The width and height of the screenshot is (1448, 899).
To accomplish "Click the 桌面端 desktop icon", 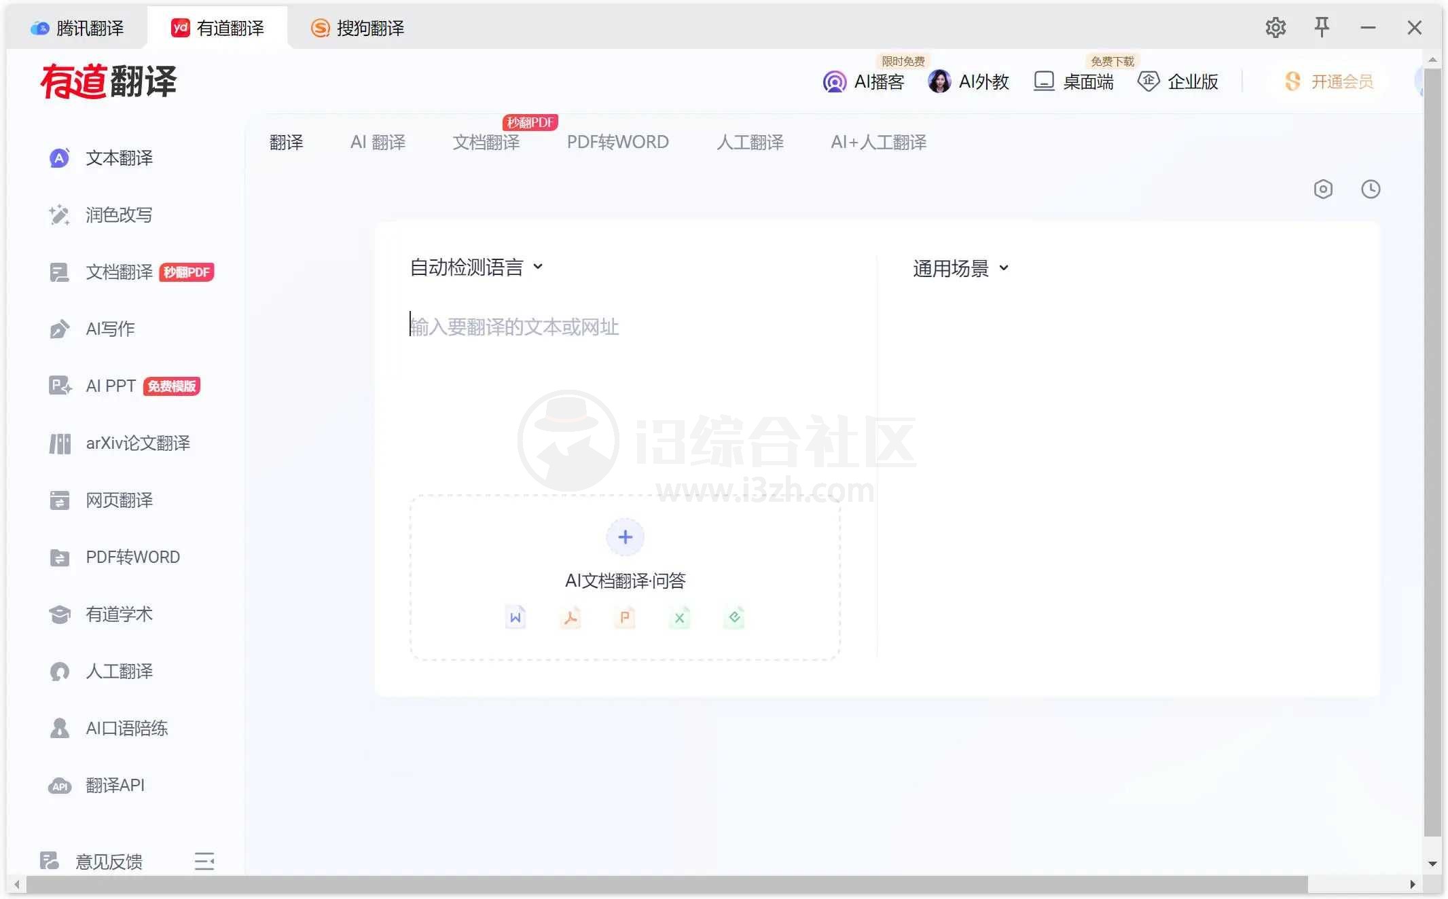I will 1044,81.
